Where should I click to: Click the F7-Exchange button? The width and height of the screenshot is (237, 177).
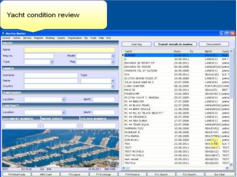pos(103,174)
